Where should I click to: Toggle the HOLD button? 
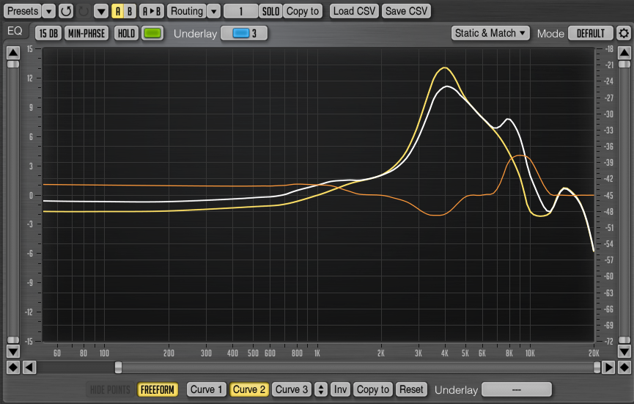pos(126,33)
